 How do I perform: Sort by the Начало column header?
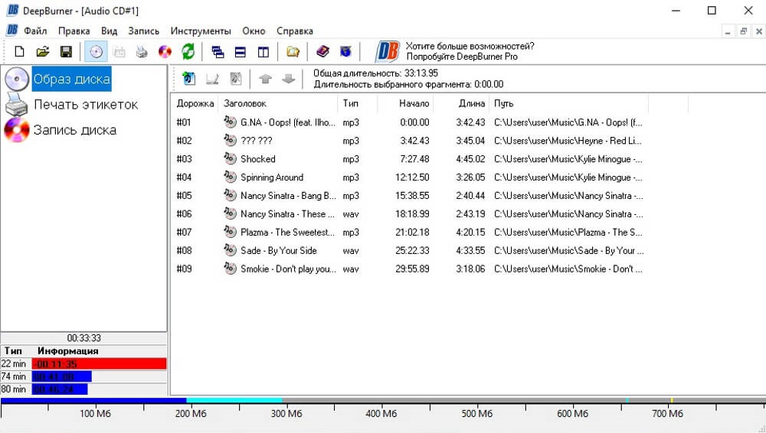pos(405,103)
